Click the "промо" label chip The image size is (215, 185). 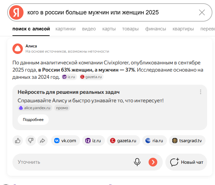click(x=62, y=108)
